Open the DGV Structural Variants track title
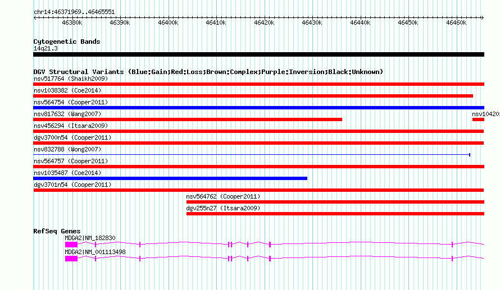Image resolution: width=500 pixels, height=290 pixels. click(x=208, y=72)
